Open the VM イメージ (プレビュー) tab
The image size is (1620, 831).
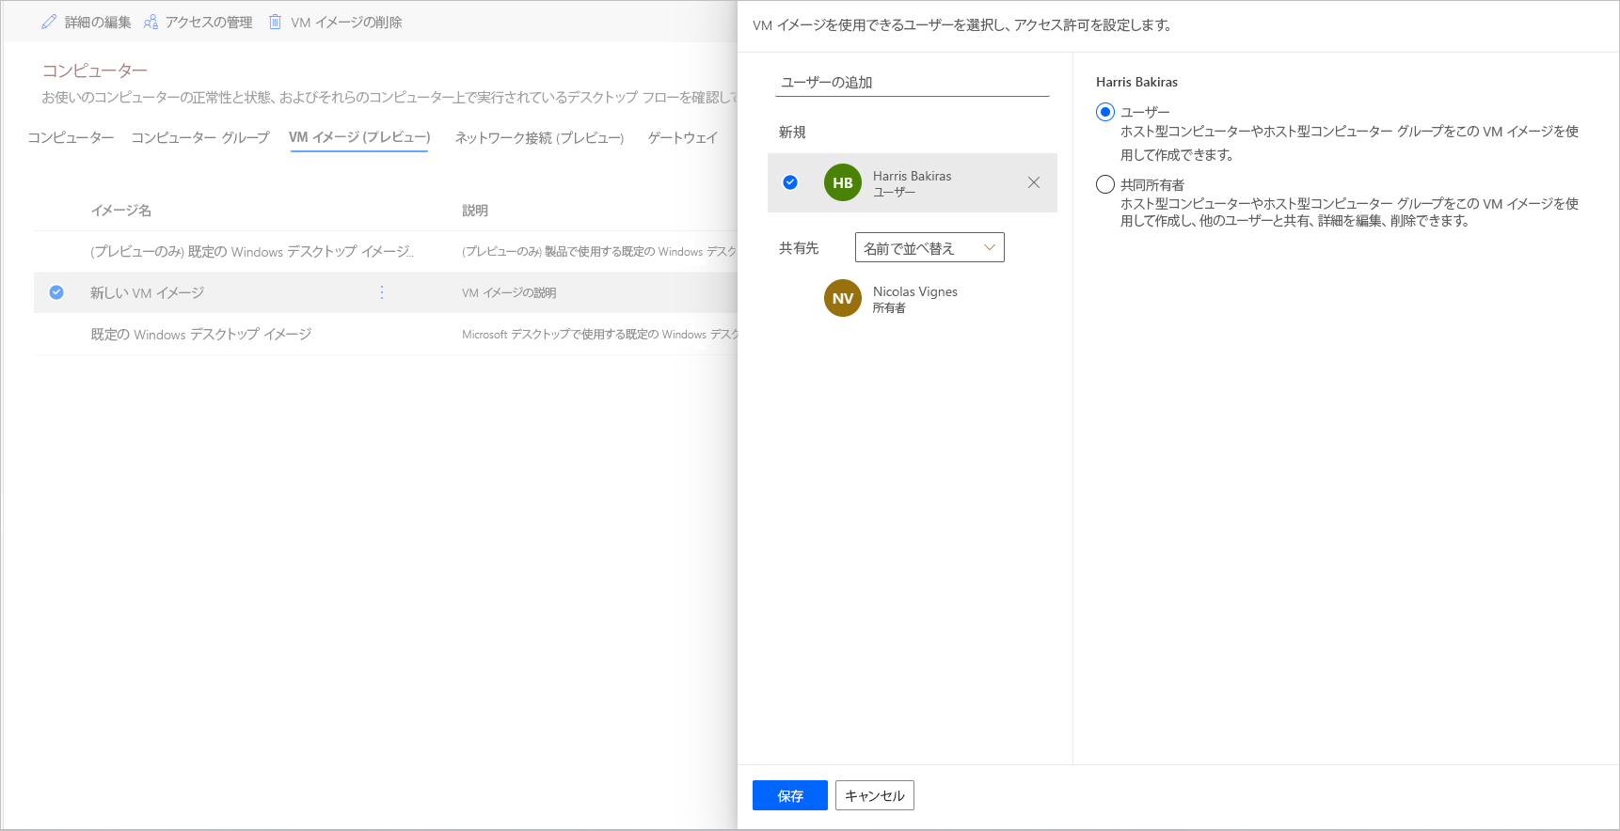tap(359, 137)
